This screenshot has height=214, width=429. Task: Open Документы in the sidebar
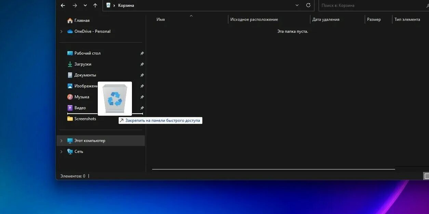(85, 75)
